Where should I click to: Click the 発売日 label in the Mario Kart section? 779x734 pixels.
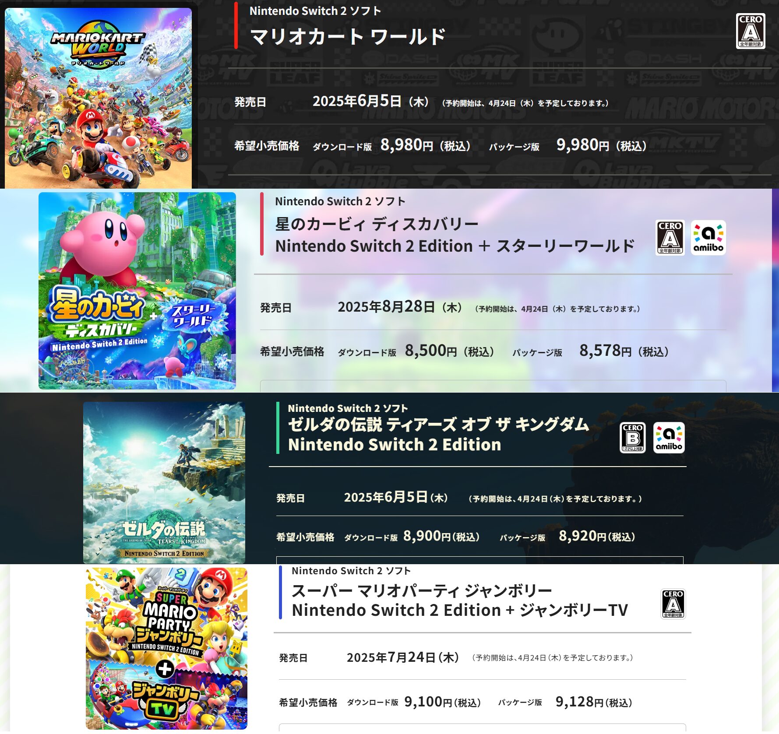point(250,102)
